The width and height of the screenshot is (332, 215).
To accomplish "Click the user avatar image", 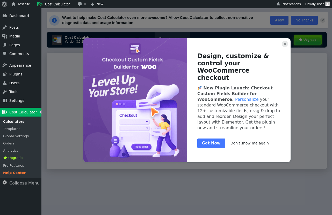I will (328, 4).
